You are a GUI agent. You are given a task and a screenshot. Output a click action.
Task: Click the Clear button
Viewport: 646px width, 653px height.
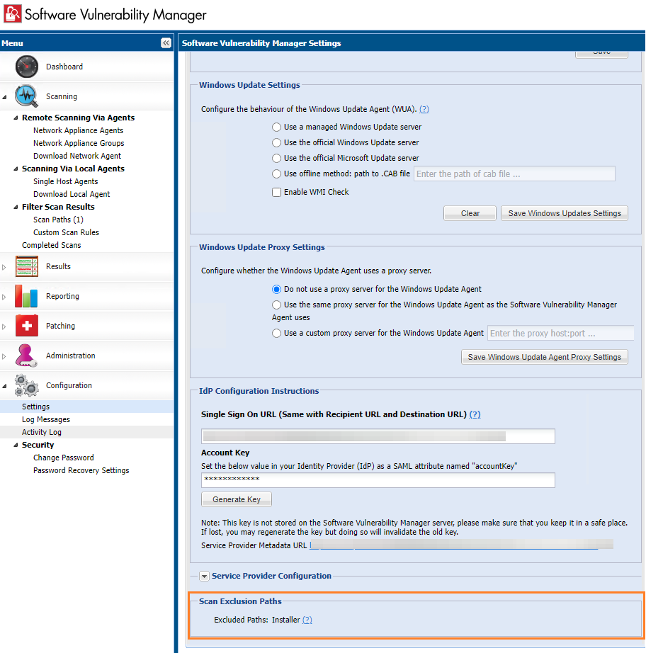click(470, 213)
